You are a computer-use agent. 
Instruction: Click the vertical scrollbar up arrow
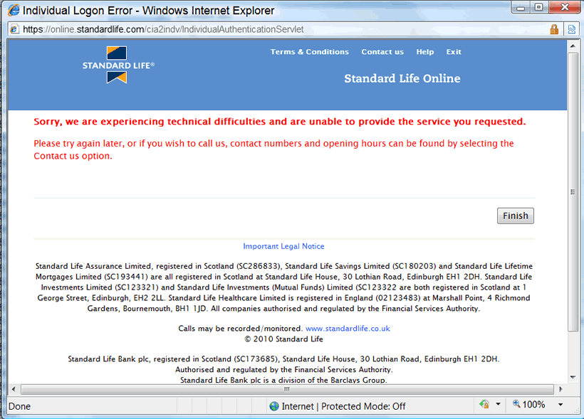click(x=573, y=46)
